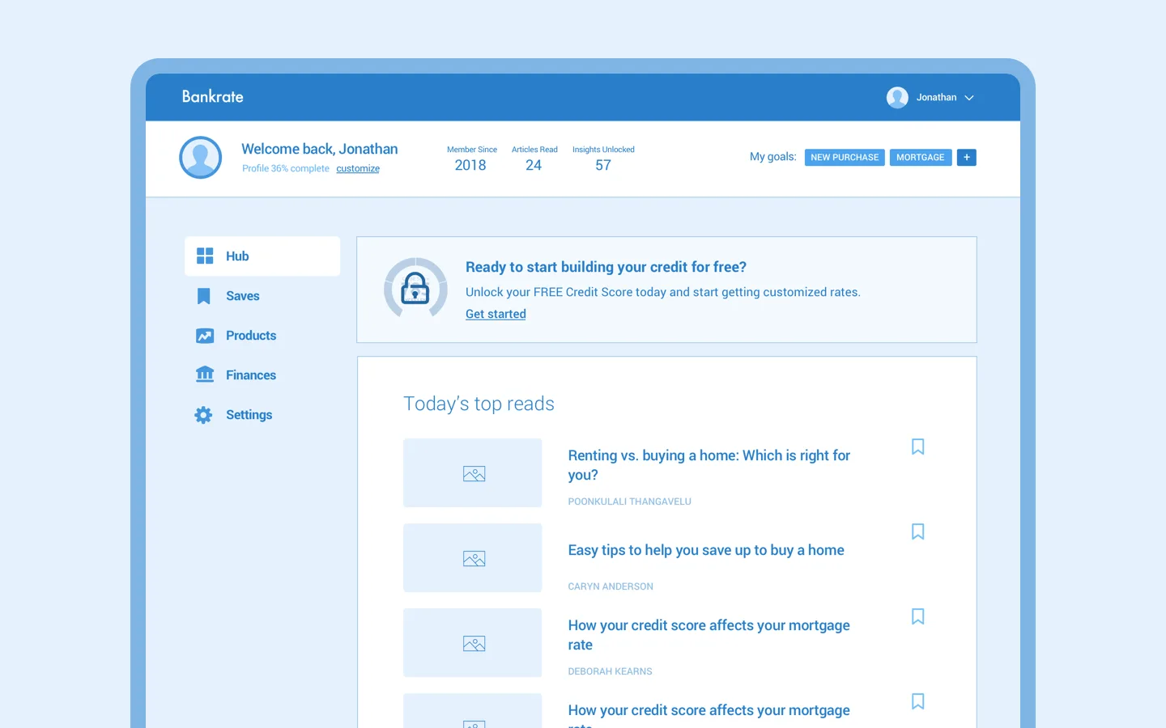Click the Bankrate logo
This screenshot has height=728, width=1166.
coord(212,96)
